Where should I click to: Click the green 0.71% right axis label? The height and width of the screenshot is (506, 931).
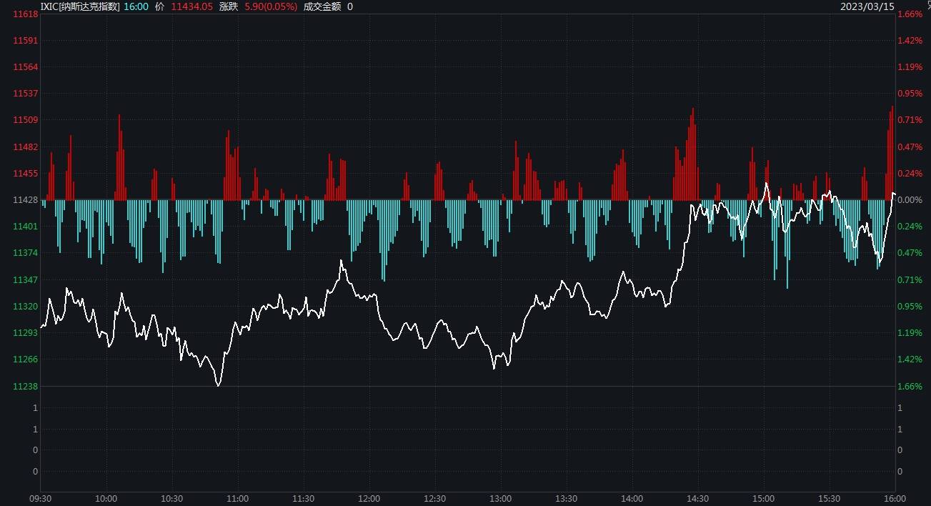[x=910, y=280]
